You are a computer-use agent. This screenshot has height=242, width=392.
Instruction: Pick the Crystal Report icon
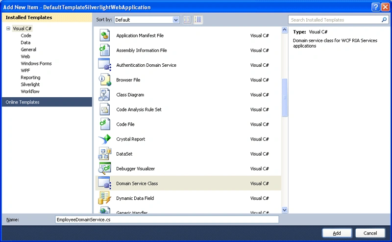pos(104,139)
